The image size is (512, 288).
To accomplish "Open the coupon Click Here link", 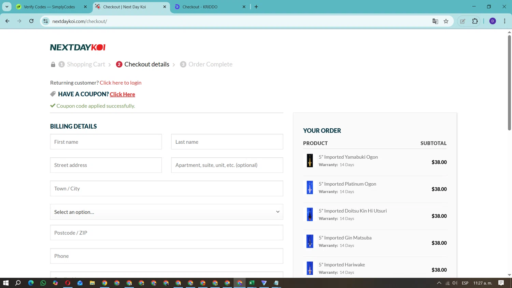I will pos(122,94).
